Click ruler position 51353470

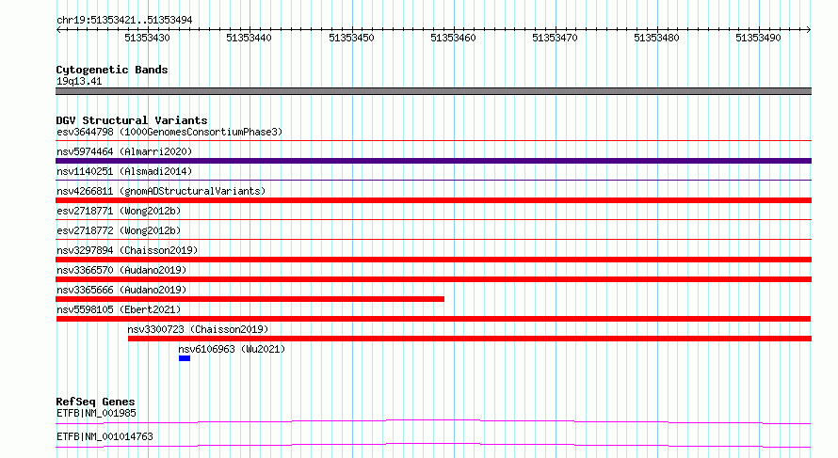[x=555, y=38]
